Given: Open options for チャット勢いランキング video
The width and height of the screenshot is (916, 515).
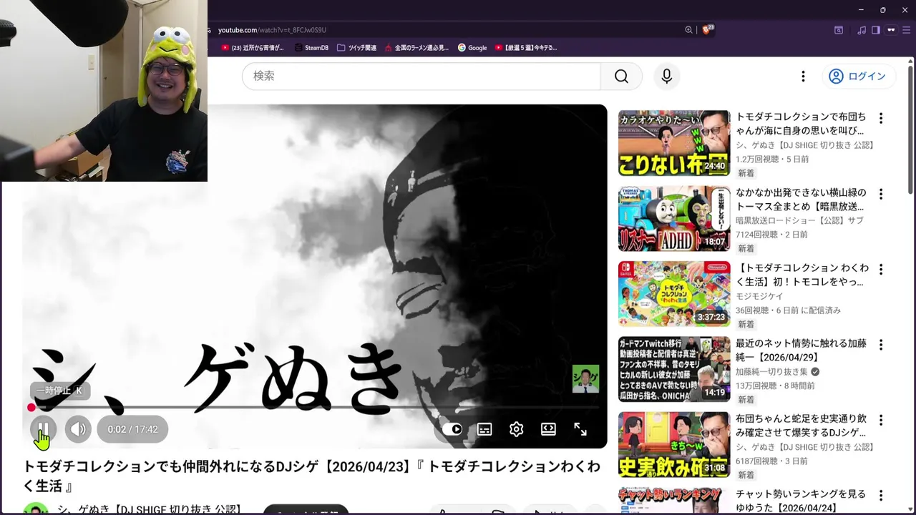Looking at the screenshot, I should [881, 495].
